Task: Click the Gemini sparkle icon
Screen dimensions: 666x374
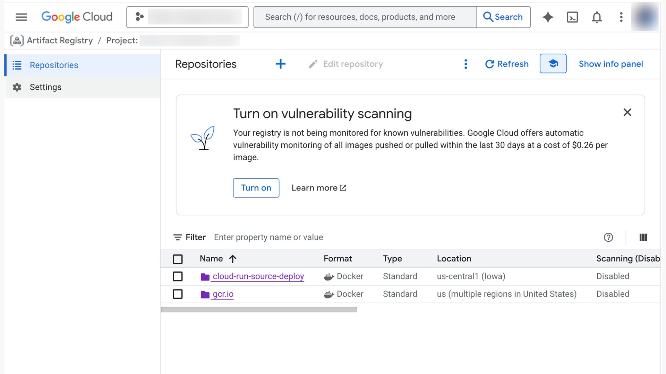Action: click(x=548, y=17)
